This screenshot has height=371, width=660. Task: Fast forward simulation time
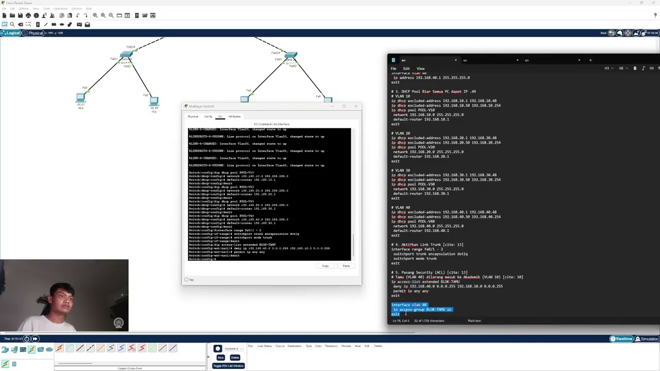pyautogui.click(x=35, y=339)
